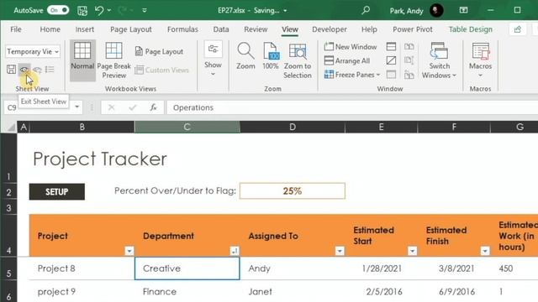Click the Share icon button
Viewport: 538px width, 302px height.
[518, 30]
